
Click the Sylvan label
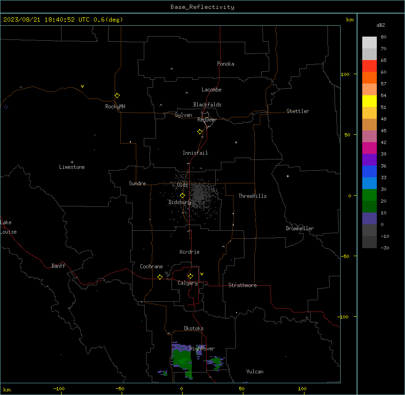click(183, 115)
